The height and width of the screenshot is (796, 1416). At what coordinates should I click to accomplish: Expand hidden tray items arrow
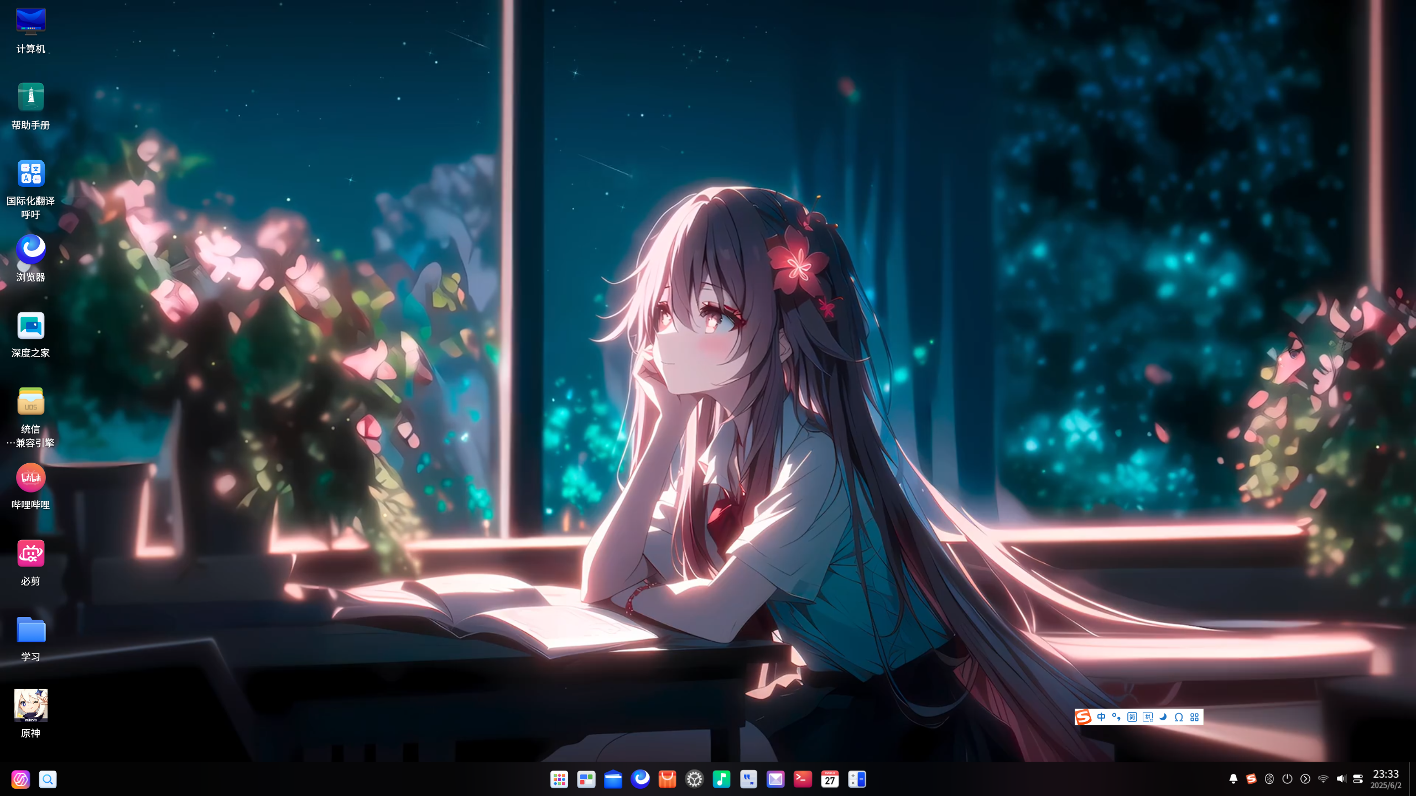pos(1305,779)
